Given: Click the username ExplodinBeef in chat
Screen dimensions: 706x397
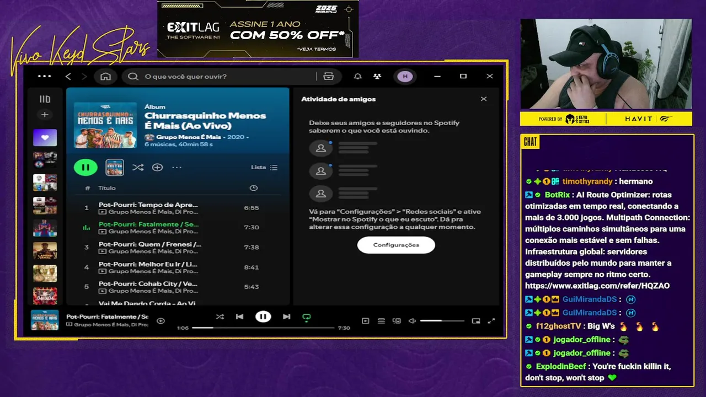Looking at the screenshot, I should coord(561,367).
